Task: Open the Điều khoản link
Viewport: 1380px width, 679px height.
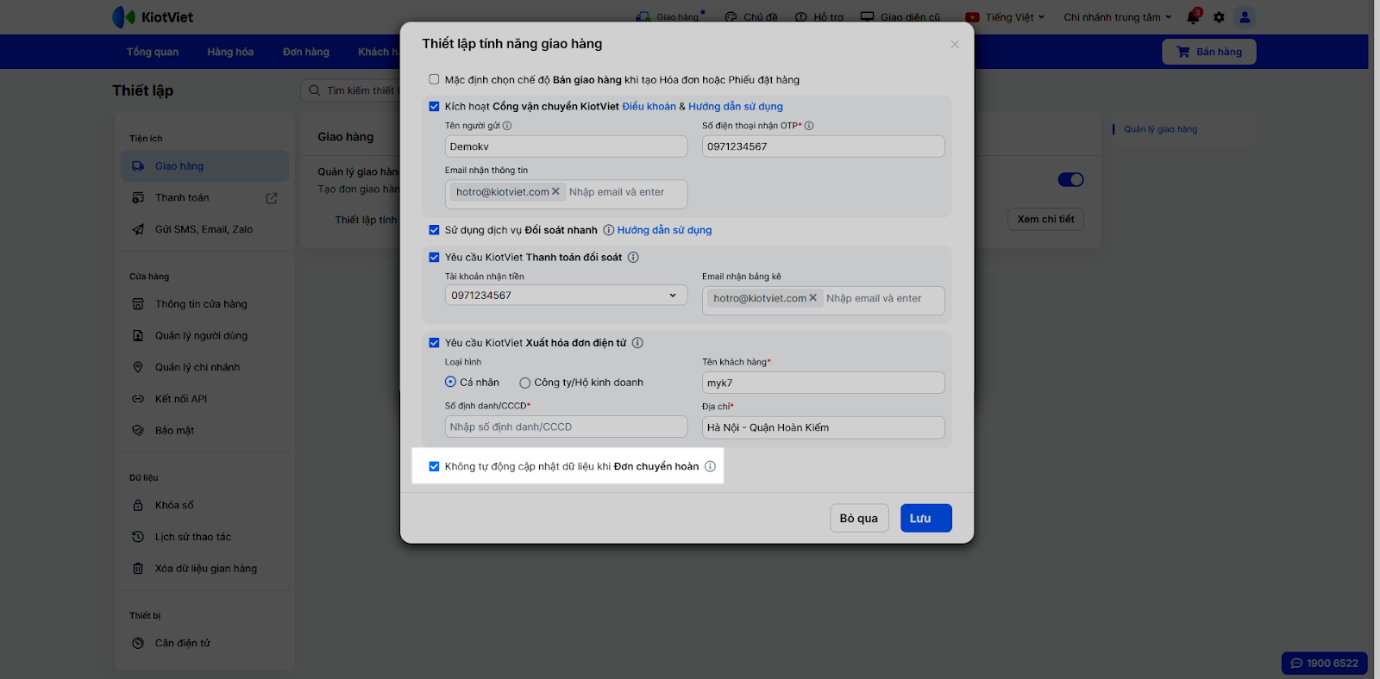Action: click(649, 107)
